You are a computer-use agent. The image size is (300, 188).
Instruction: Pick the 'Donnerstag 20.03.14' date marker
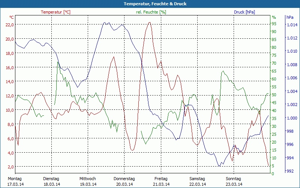point(124,181)
